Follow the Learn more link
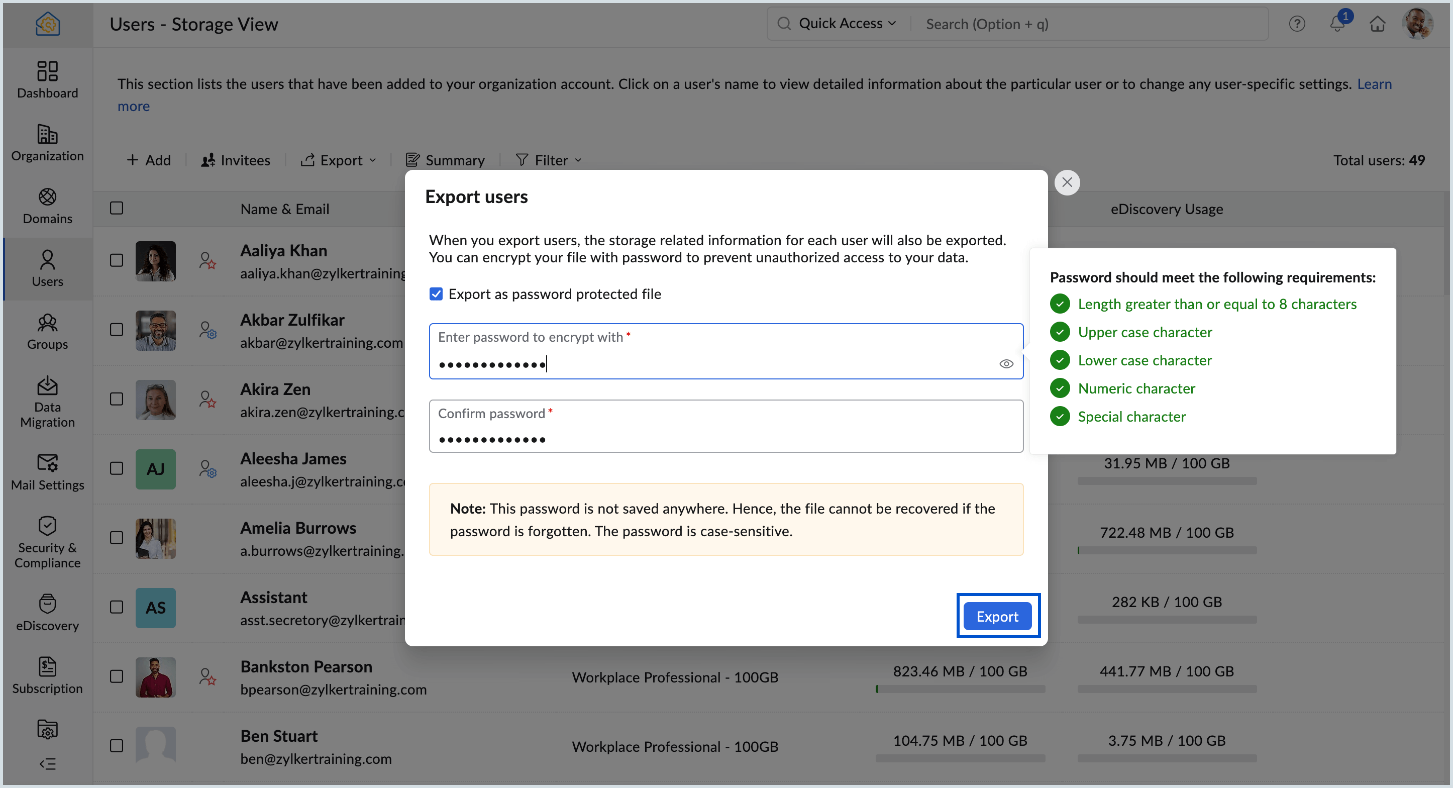 [x=1374, y=84]
